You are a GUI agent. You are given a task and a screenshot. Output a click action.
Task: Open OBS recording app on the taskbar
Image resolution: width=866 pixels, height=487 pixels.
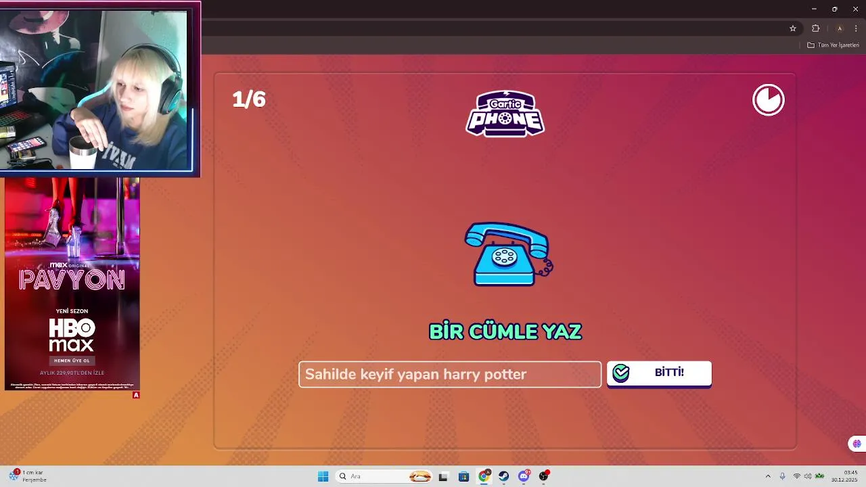pos(544,476)
